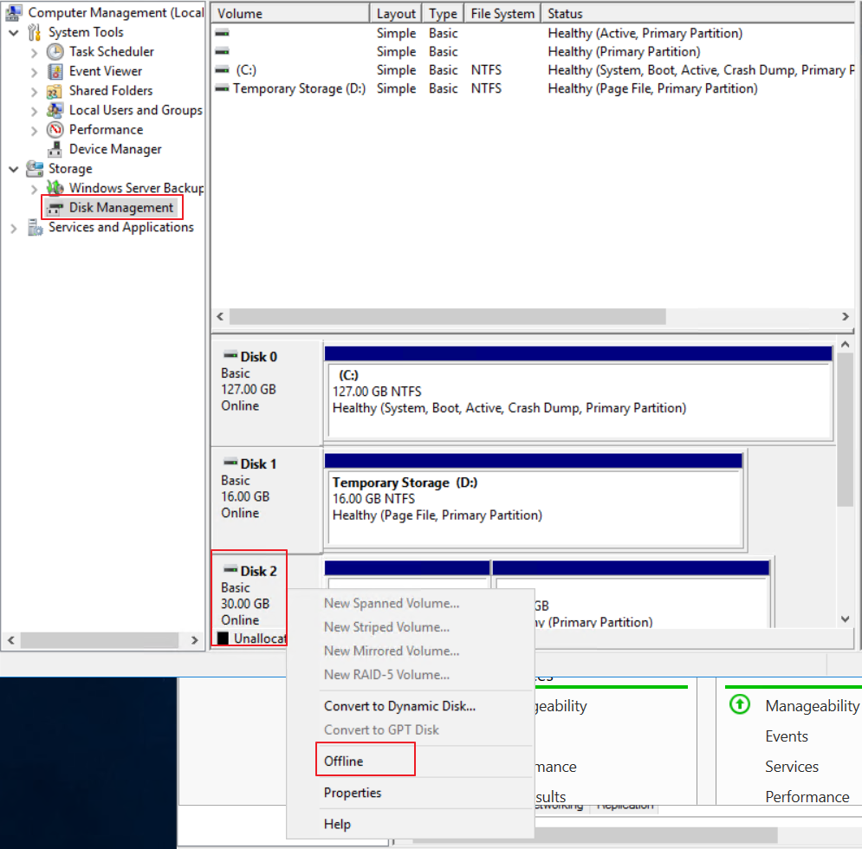862x849 pixels.
Task: Collapse the Storage tree node
Action: [14, 169]
